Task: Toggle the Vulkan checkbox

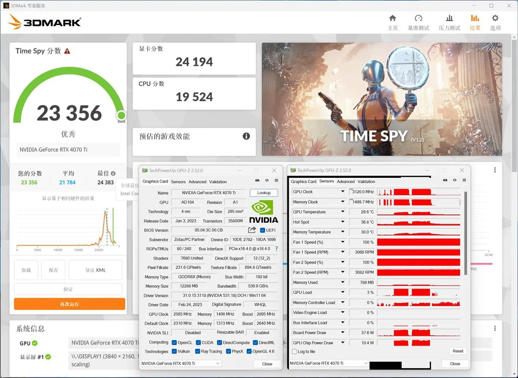Action: [x=174, y=351]
